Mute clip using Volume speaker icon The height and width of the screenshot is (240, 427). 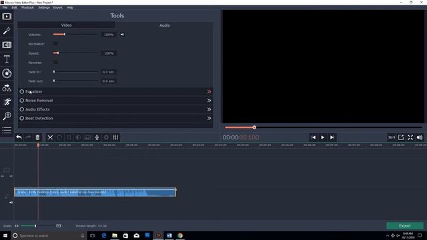click(122, 35)
